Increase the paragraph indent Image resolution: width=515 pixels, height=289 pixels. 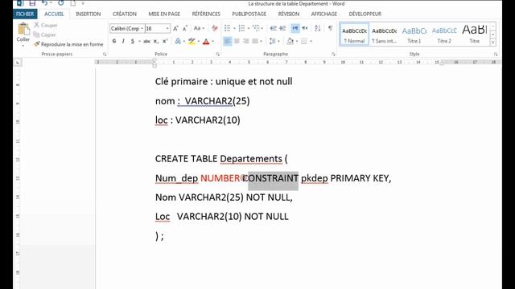tap(282, 29)
